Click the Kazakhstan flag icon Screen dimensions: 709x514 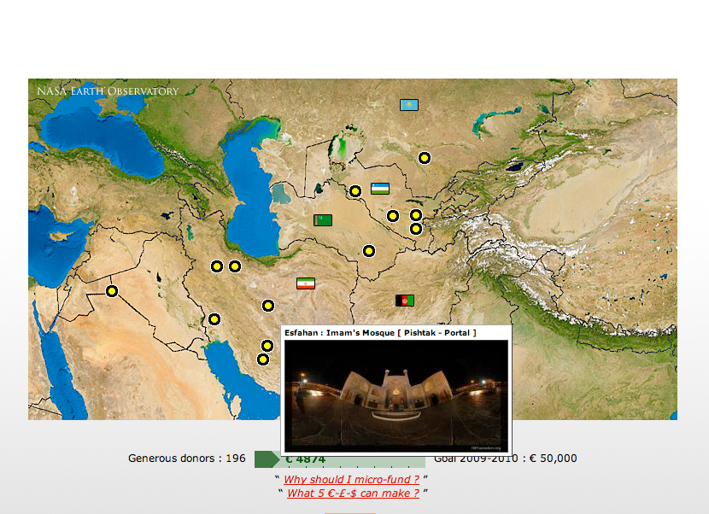click(409, 105)
